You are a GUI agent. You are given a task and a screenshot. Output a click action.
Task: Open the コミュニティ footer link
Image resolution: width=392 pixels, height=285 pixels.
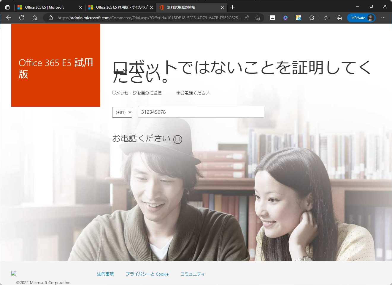click(193, 274)
